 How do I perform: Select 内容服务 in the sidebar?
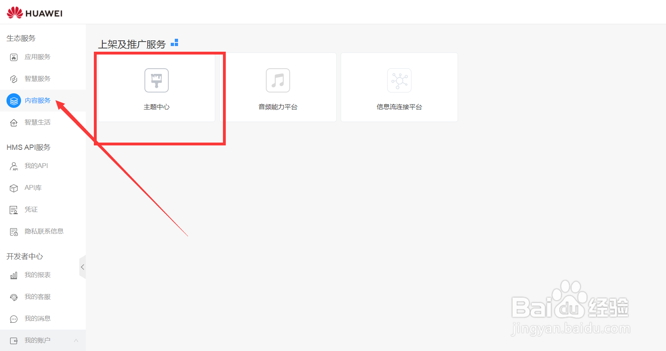pyautogui.click(x=38, y=101)
